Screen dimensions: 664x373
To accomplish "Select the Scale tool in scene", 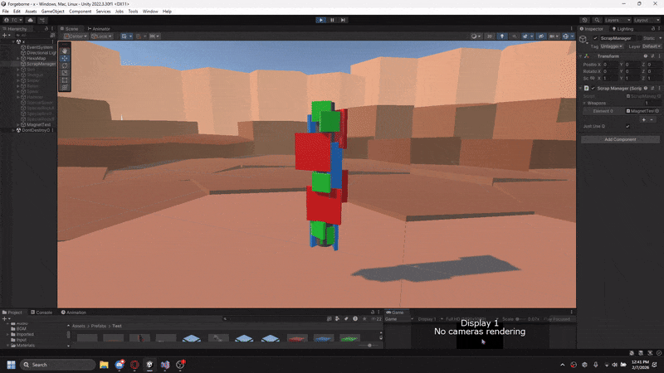I will pos(65,73).
